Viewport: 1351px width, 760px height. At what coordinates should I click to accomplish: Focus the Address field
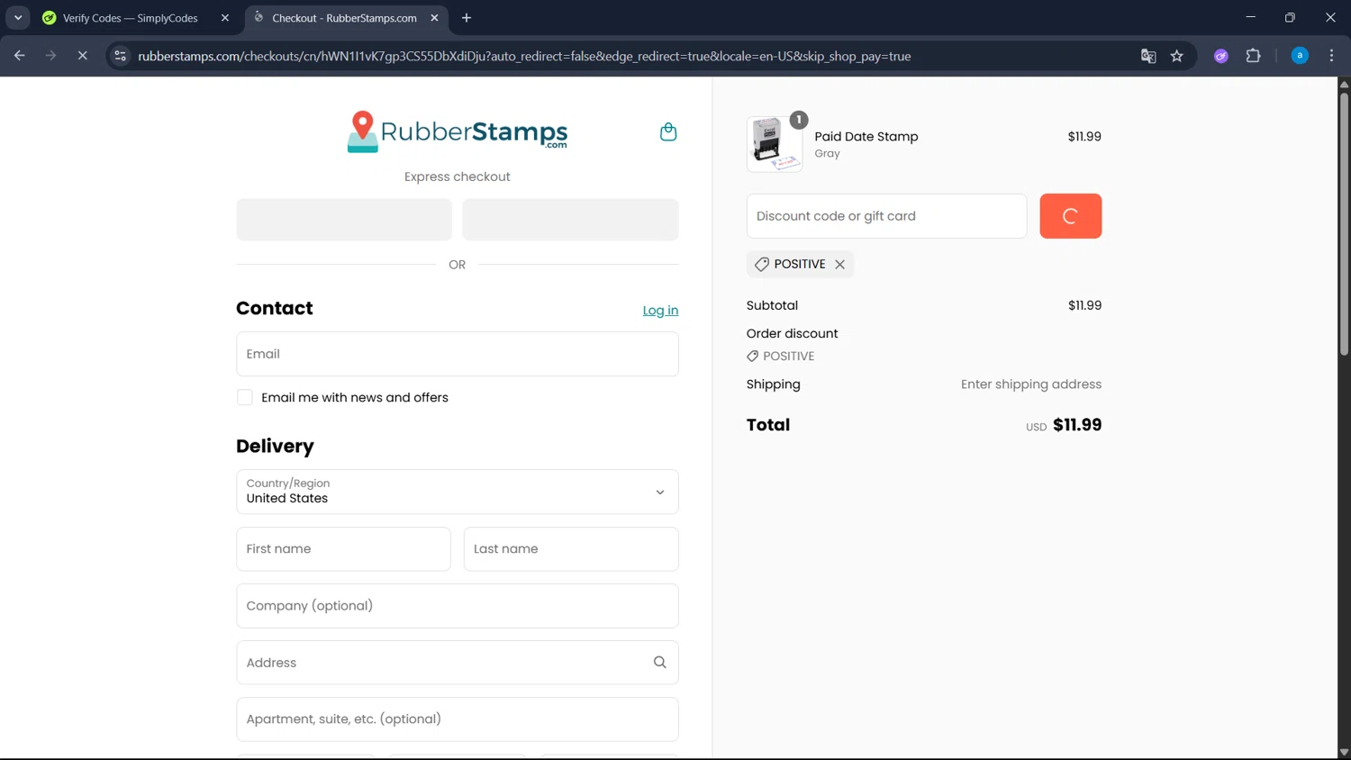pos(458,663)
